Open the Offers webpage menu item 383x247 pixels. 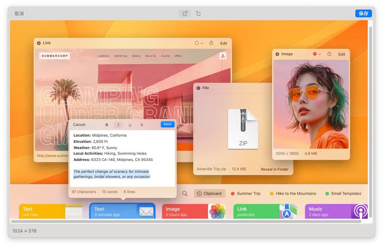tap(178, 56)
